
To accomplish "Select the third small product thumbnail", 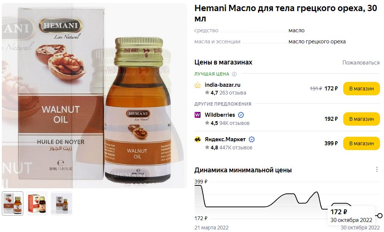I will [62, 203].
